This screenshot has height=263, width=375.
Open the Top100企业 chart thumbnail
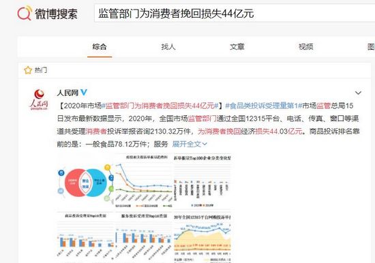click(x=202, y=182)
